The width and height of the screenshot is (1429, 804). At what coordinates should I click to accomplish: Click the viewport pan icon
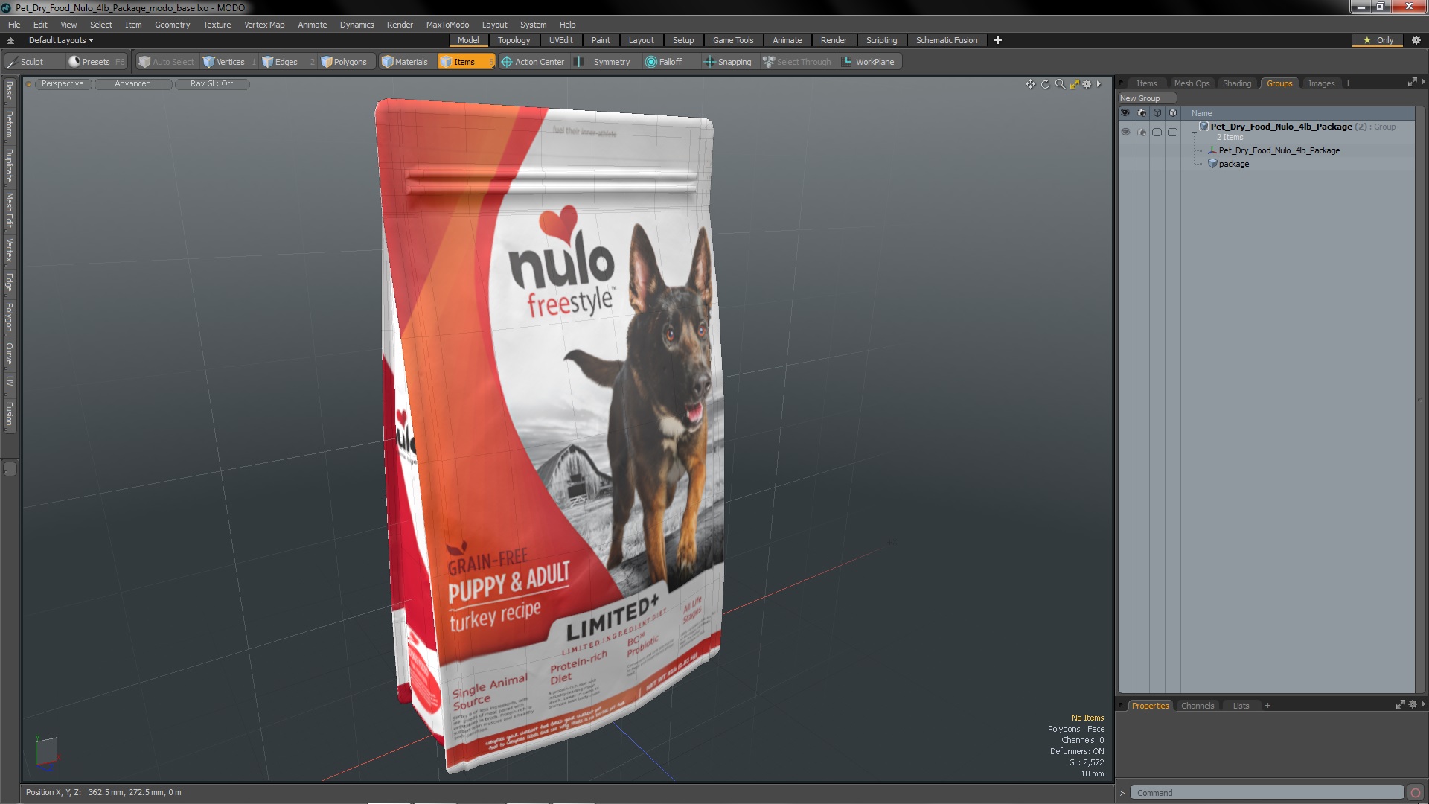[1030, 84]
